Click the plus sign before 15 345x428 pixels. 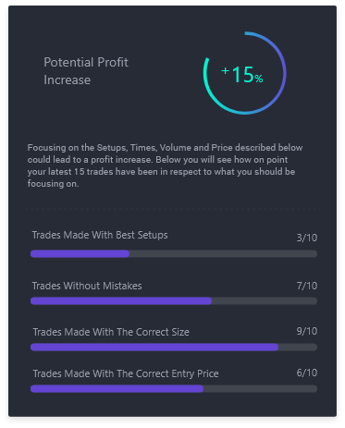(x=226, y=71)
